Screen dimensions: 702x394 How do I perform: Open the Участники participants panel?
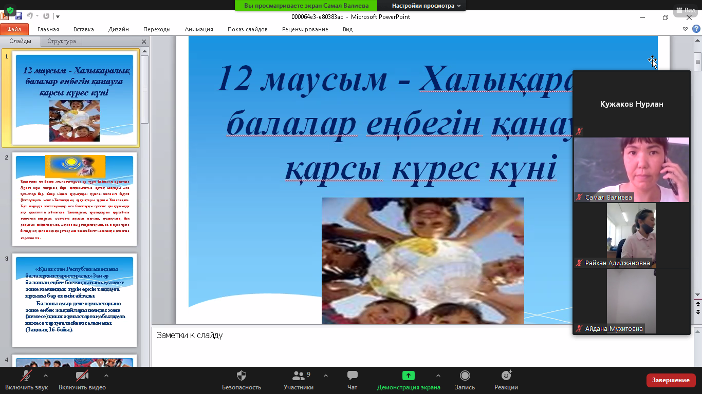pos(299,380)
